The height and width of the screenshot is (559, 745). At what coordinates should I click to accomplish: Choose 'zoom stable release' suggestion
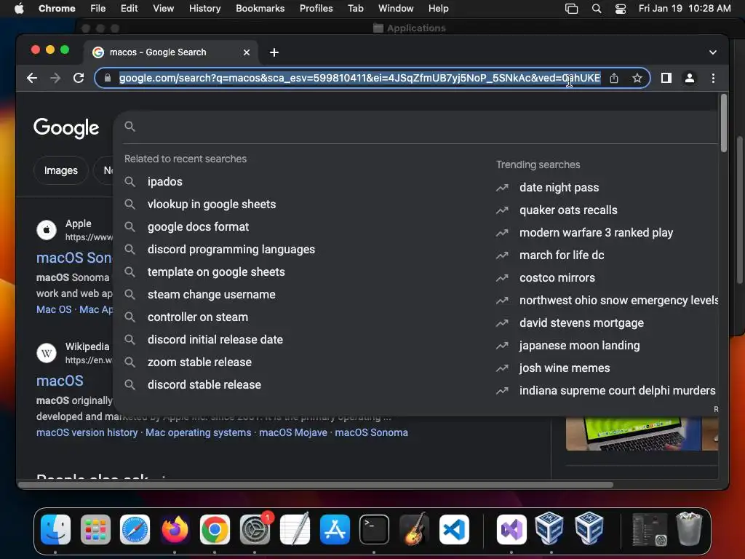[x=199, y=362]
